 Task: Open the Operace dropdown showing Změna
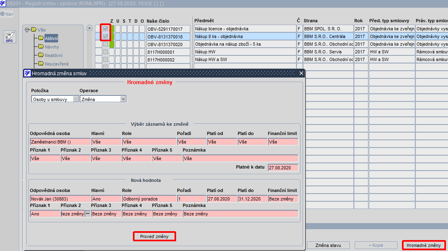tap(103, 99)
